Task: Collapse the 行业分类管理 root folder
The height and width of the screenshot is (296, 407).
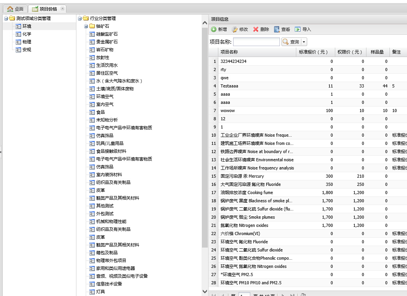Action: coord(80,18)
